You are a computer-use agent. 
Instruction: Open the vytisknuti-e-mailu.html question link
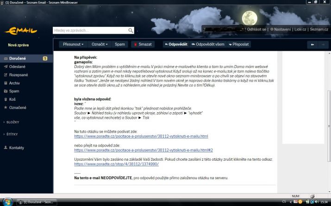point(141,136)
